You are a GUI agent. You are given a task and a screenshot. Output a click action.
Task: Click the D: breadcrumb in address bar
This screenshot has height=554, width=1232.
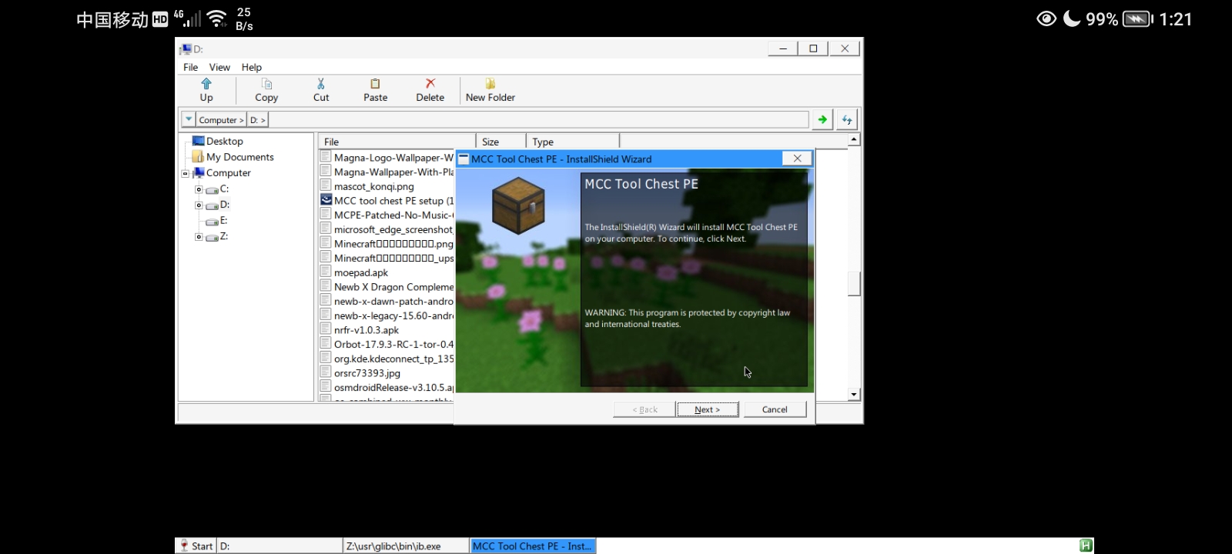pos(258,120)
